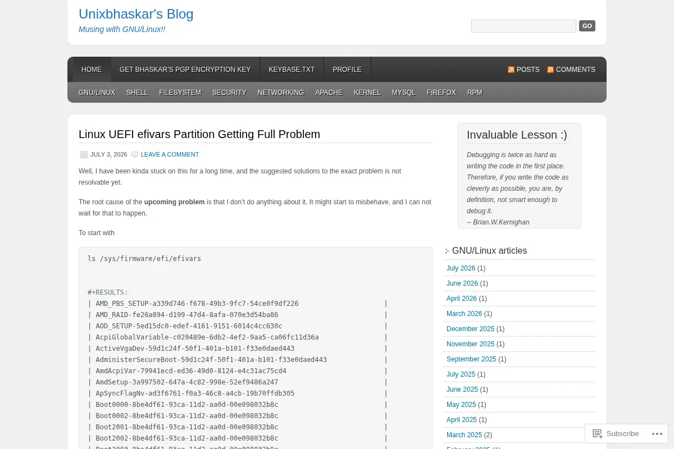Click the Posts RSS feed icon
Viewport: 674px width, 449px height.
click(511, 70)
